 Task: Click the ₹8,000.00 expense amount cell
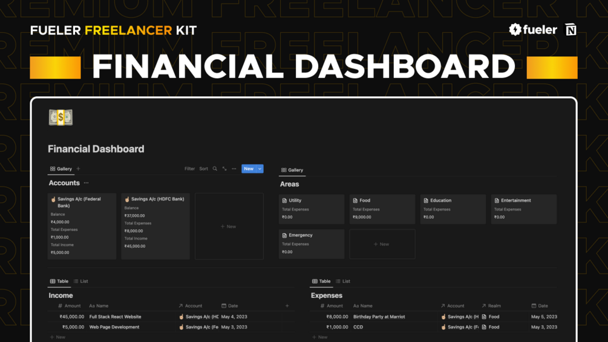(337, 317)
